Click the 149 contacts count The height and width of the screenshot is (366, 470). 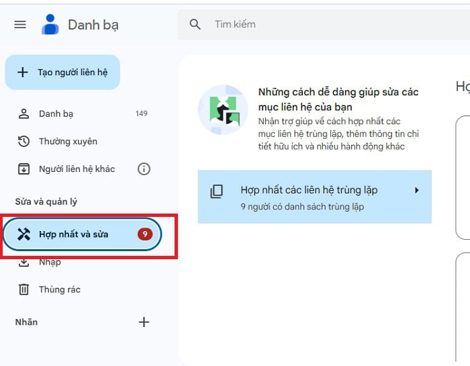tap(142, 113)
